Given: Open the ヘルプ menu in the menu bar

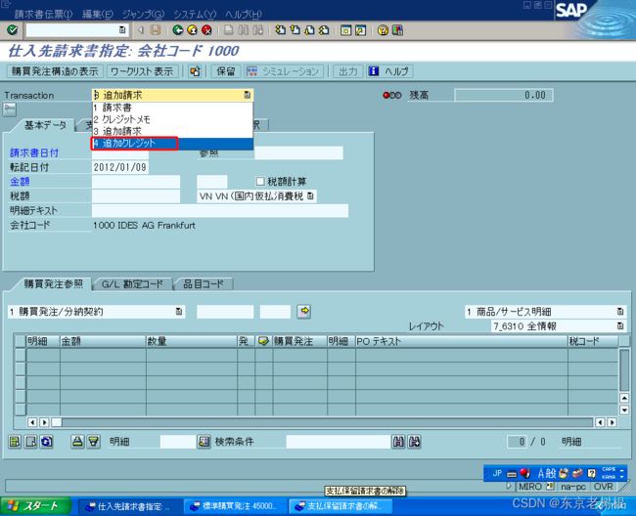Looking at the screenshot, I should point(244,15).
